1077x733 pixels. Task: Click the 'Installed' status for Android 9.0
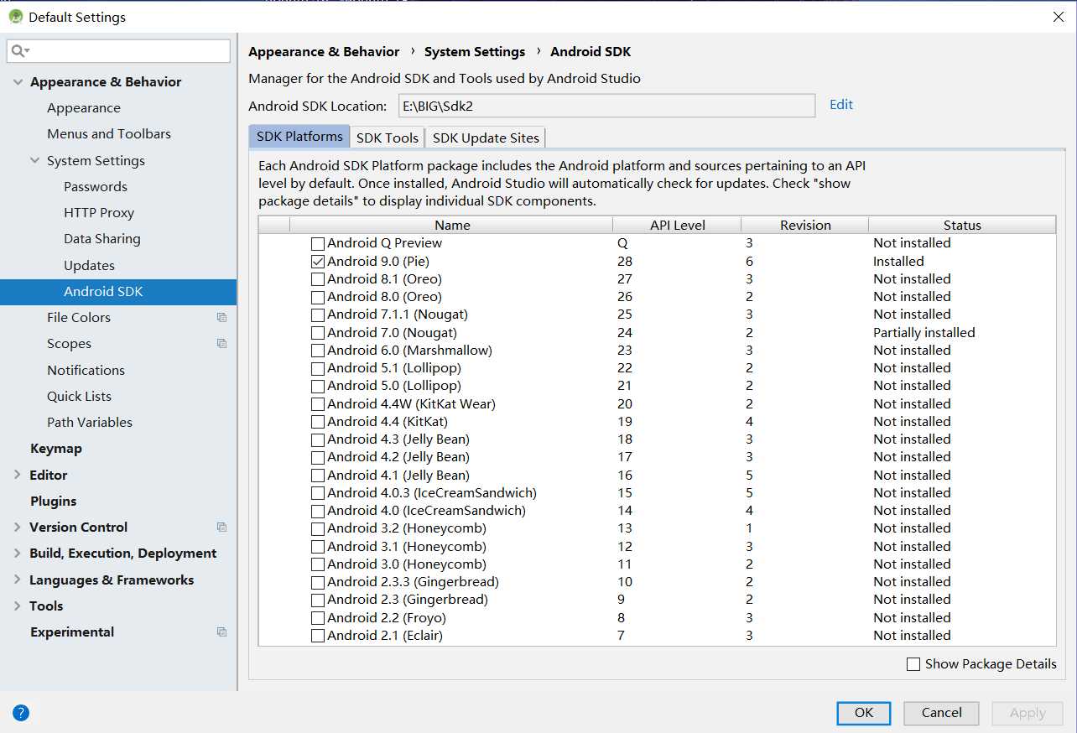[x=898, y=262]
